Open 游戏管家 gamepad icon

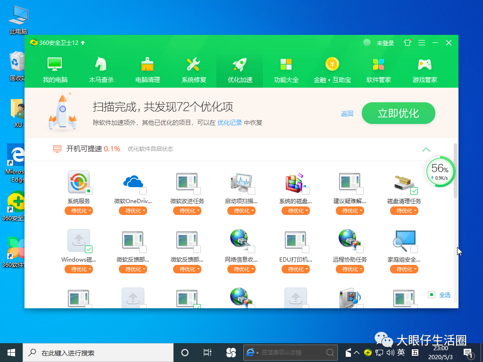(425, 70)
